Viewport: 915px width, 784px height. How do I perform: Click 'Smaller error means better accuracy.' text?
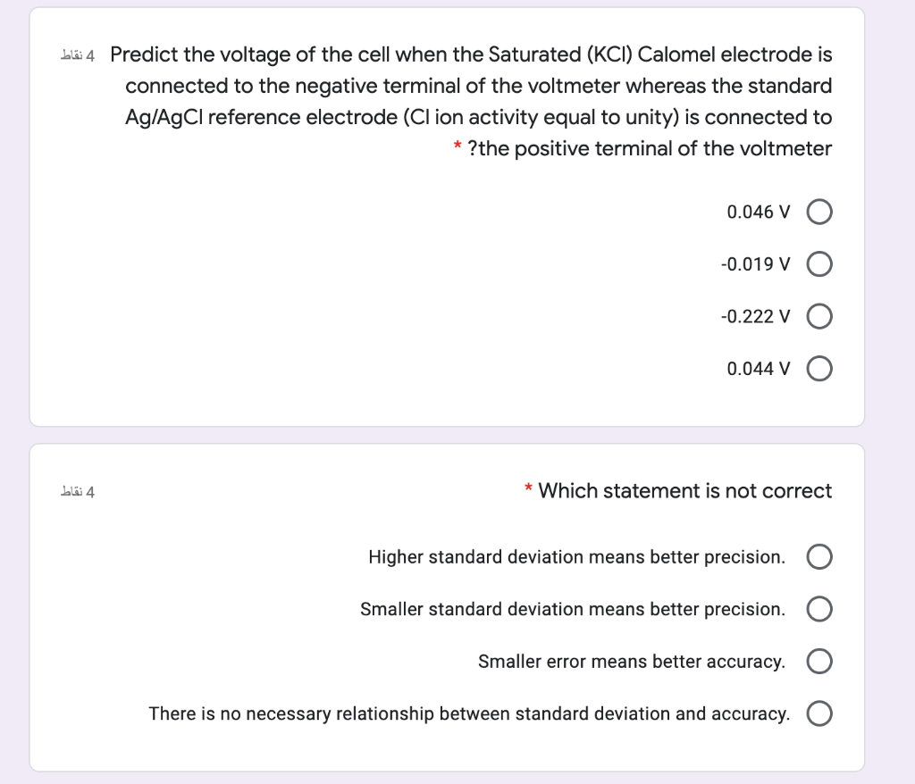(632, 662)
